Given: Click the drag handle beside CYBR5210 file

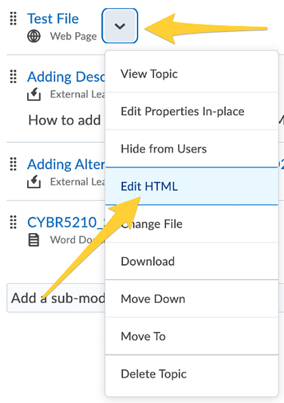Looking at the screenshot, I should pos(13,222).
